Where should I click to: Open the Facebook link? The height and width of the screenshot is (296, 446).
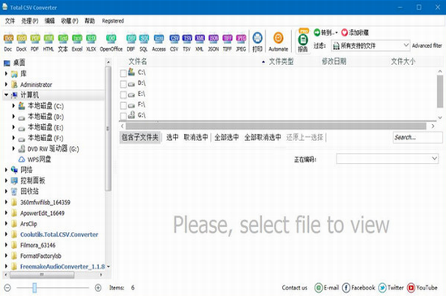click(x=358, y=288)
